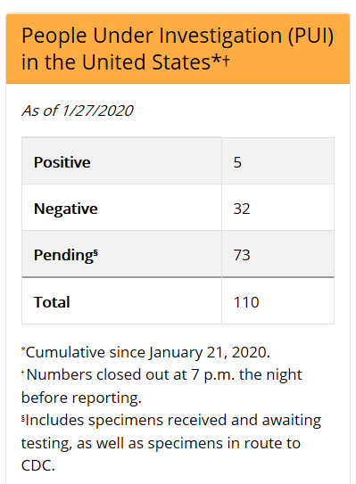Click the 'CDC.' text at bottom
356x484 pixels.
click(x=38, y=465)
